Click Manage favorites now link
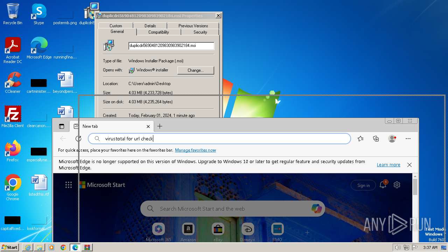This screenshot has width=448, height=252. (195, 150)
